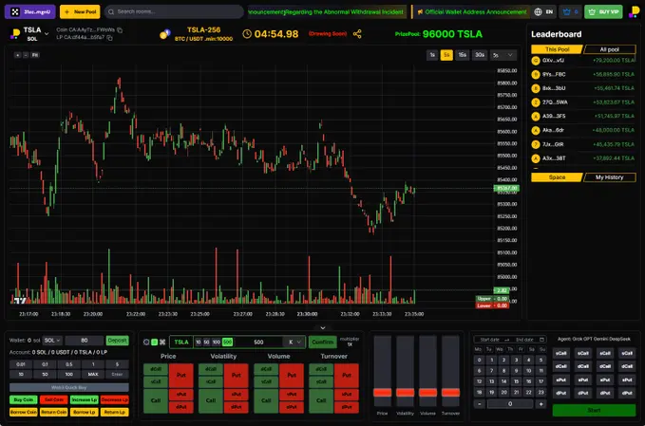Screen dimensions: 645x426
Task: Click the A39...3FS leaderboard avatar
Action: pos(535,117)
